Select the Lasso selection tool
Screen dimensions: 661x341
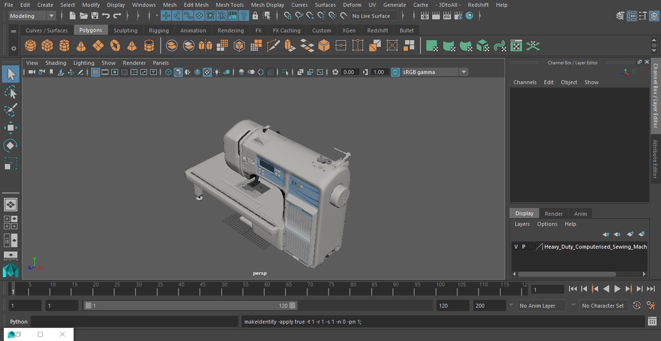(11, 92)
